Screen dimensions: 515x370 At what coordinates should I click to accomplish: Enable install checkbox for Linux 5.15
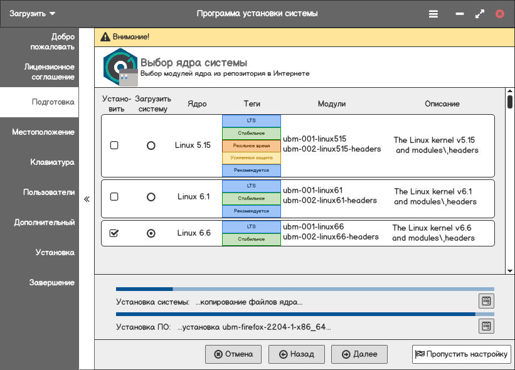(114, 145)
